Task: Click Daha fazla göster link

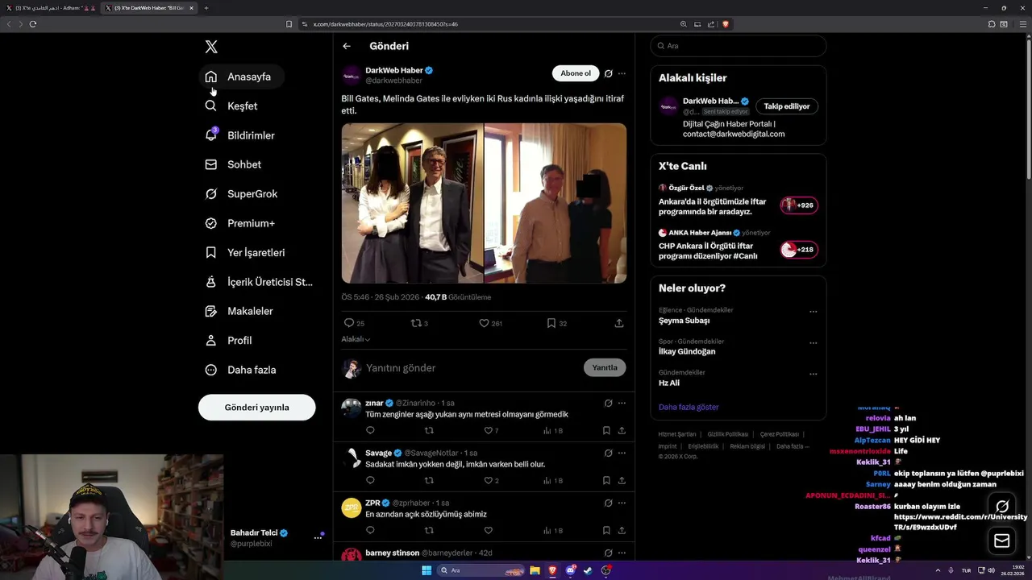Action: tap(689, 408)
